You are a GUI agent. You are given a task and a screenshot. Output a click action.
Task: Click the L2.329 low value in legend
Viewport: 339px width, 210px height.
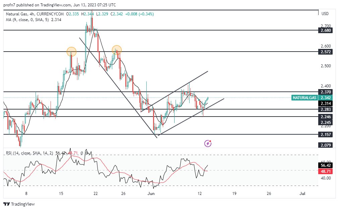[x=102, y=14]
